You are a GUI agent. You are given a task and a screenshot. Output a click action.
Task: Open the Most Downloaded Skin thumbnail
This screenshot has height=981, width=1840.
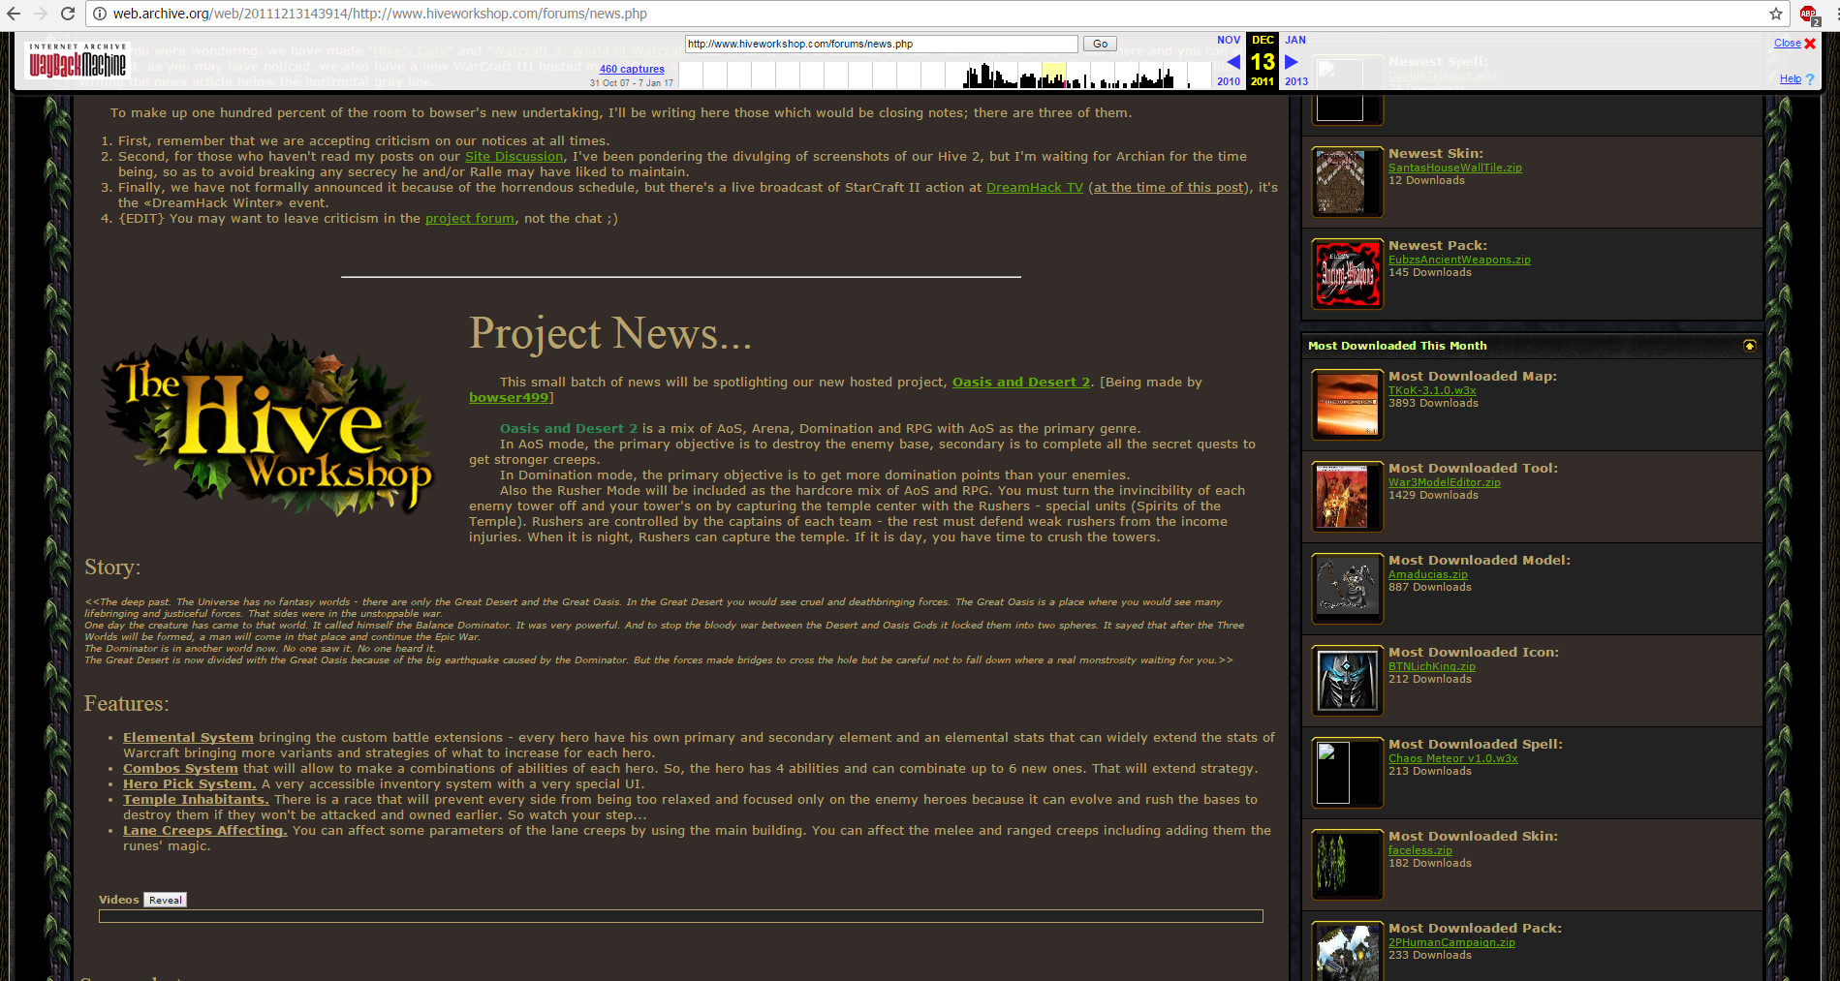[1347, 865]
